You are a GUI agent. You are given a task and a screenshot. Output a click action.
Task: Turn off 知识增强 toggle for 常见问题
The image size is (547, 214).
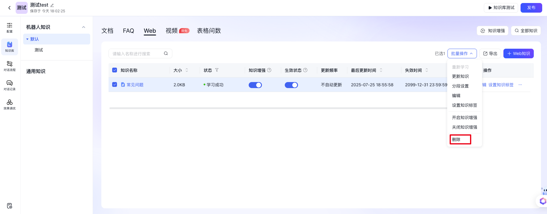[x=255, y=85]
